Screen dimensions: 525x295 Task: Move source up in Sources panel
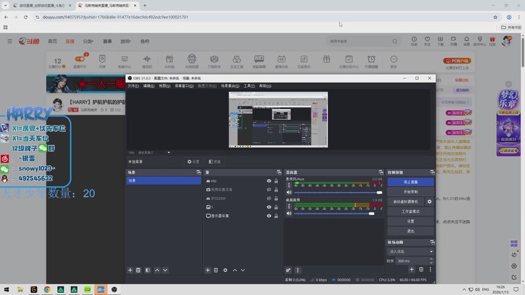[235, 270]
